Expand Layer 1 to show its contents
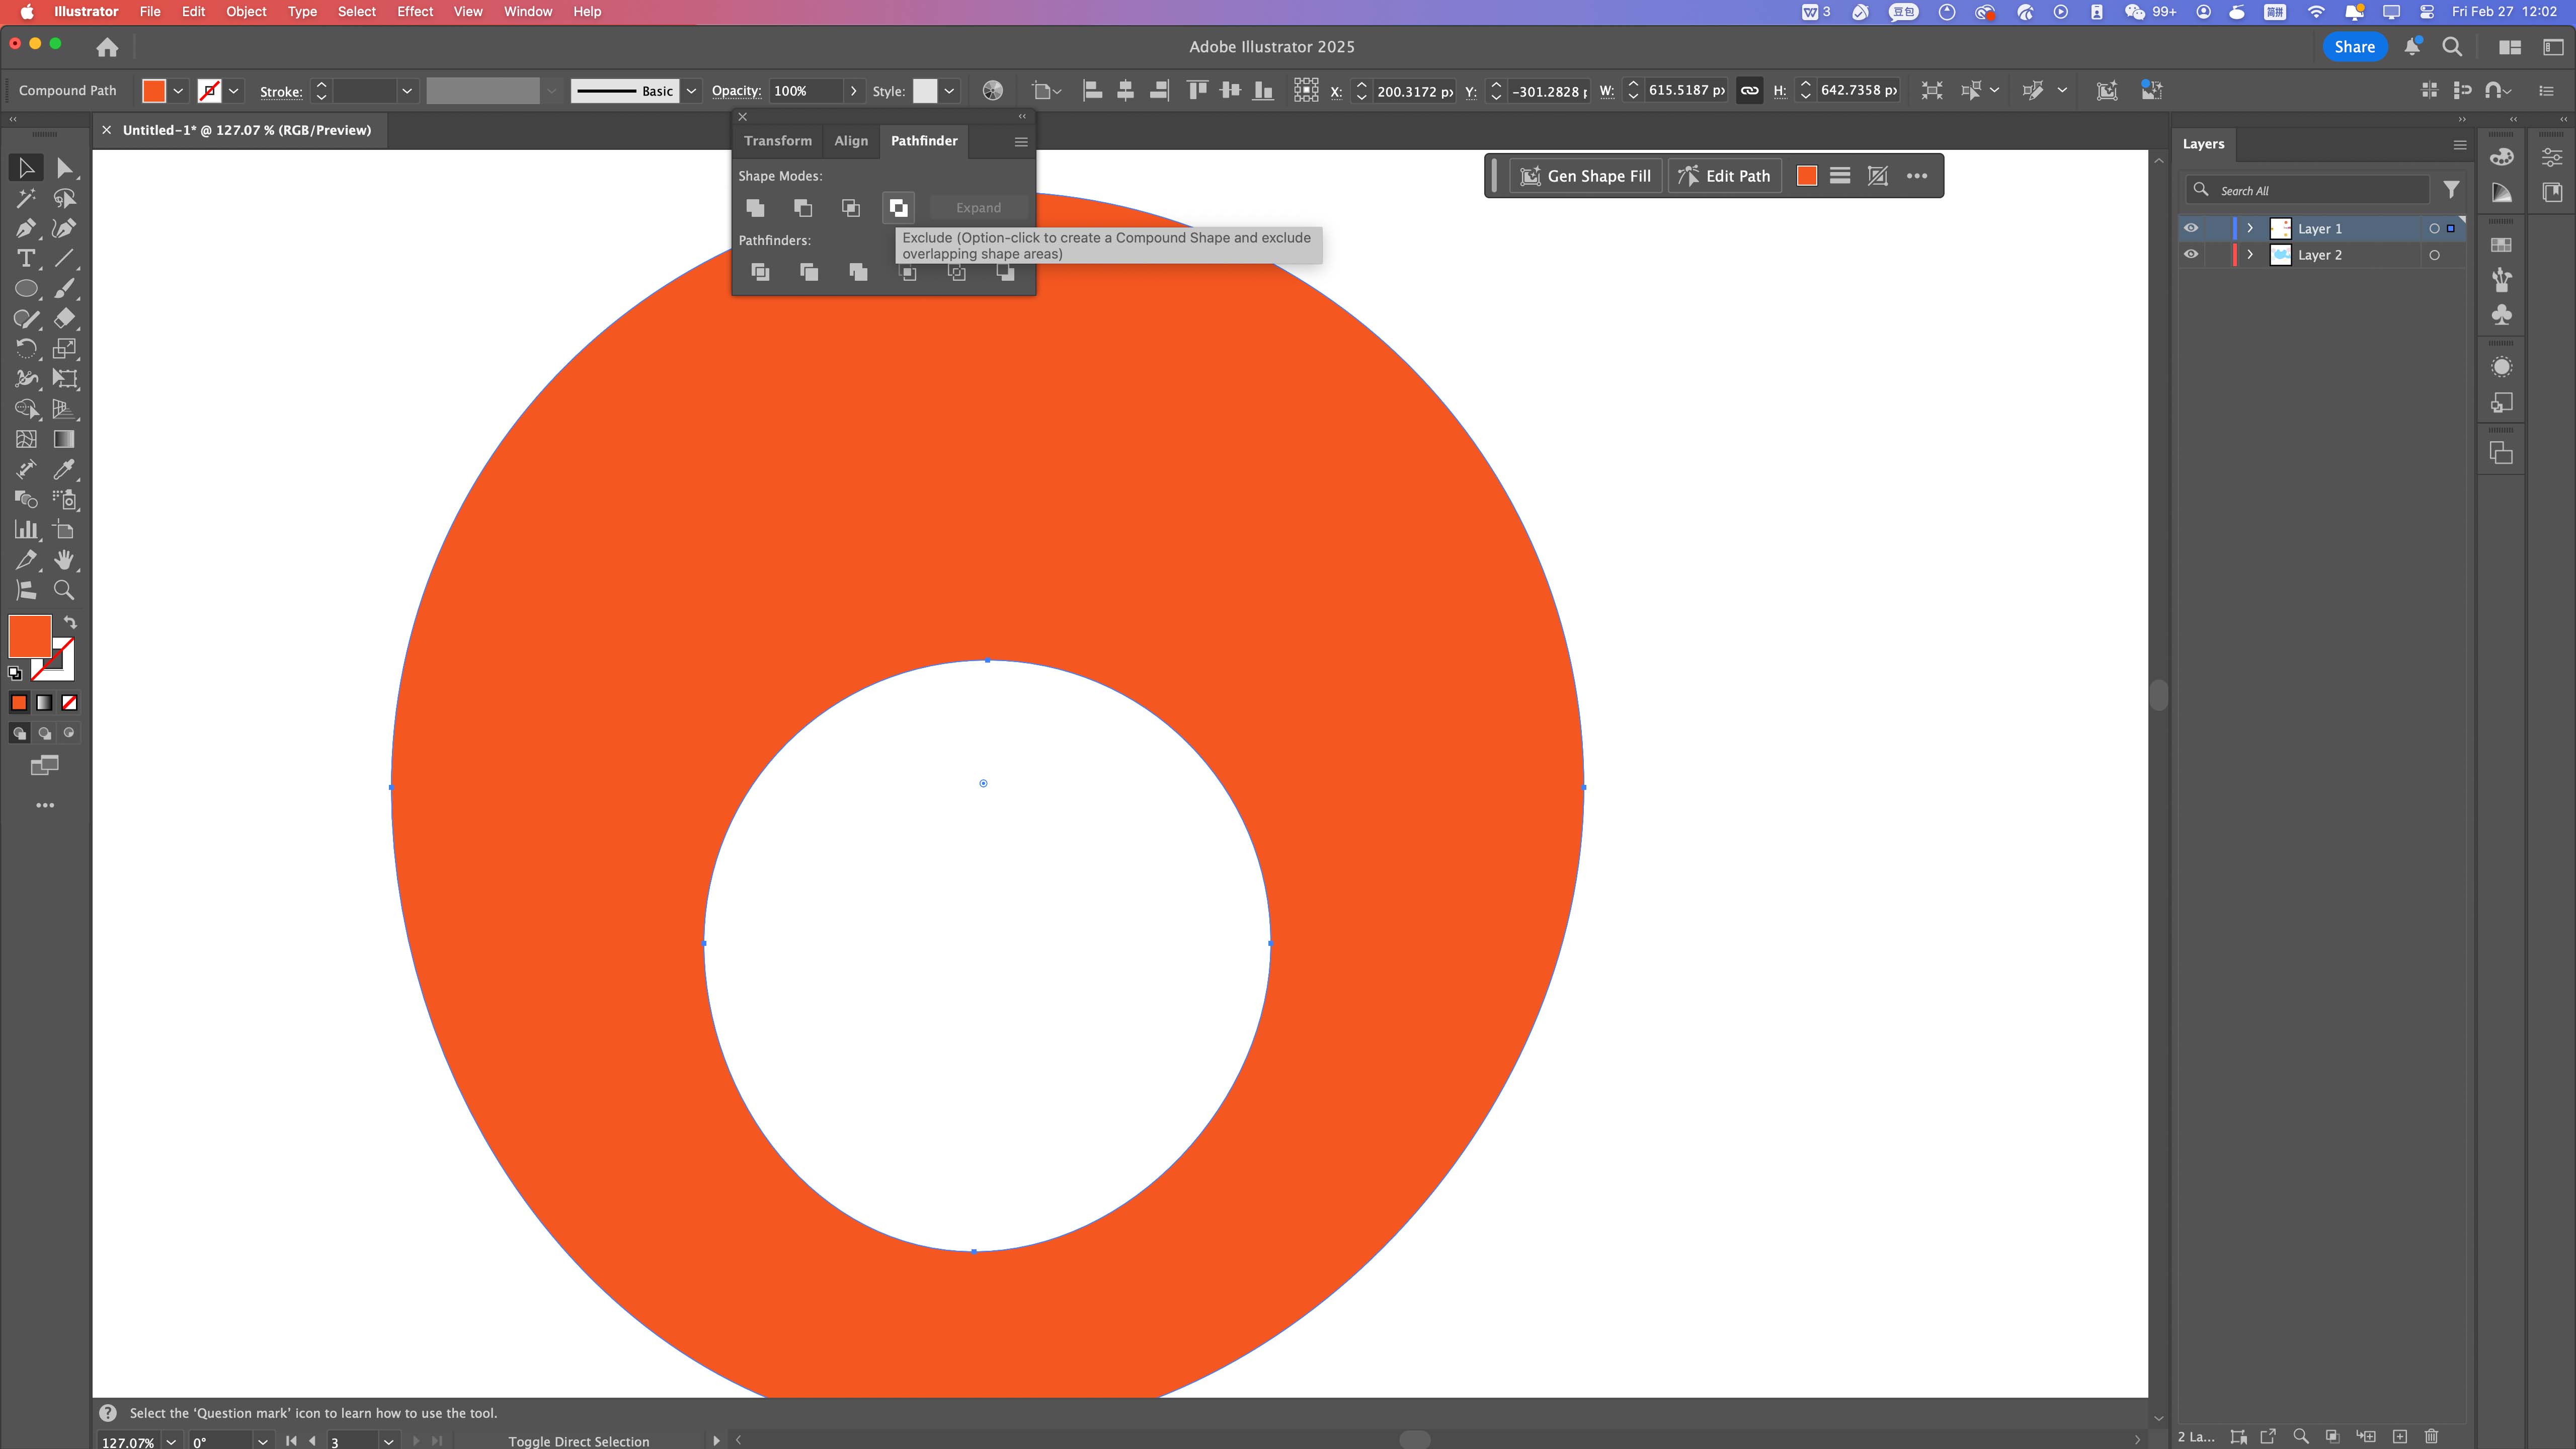2576x1449 pixels. (2250, 228)
